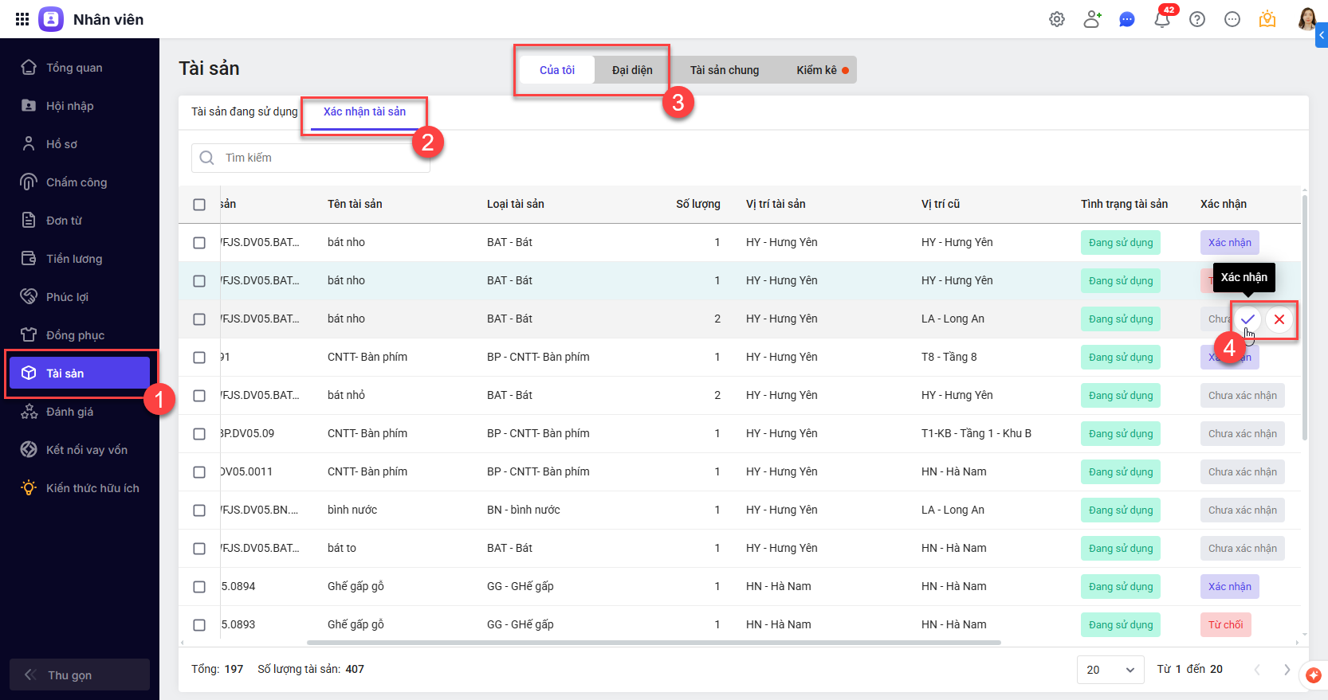Screen dimensions: 1328x700
Task: Click the add user icon
Action: point(1092,19)
